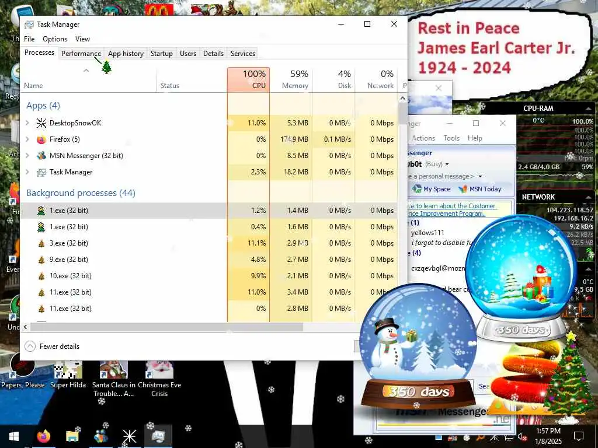Select contact yellows111 in Messenger
This screenshot has width=598, height=448.
pos(427,233)
